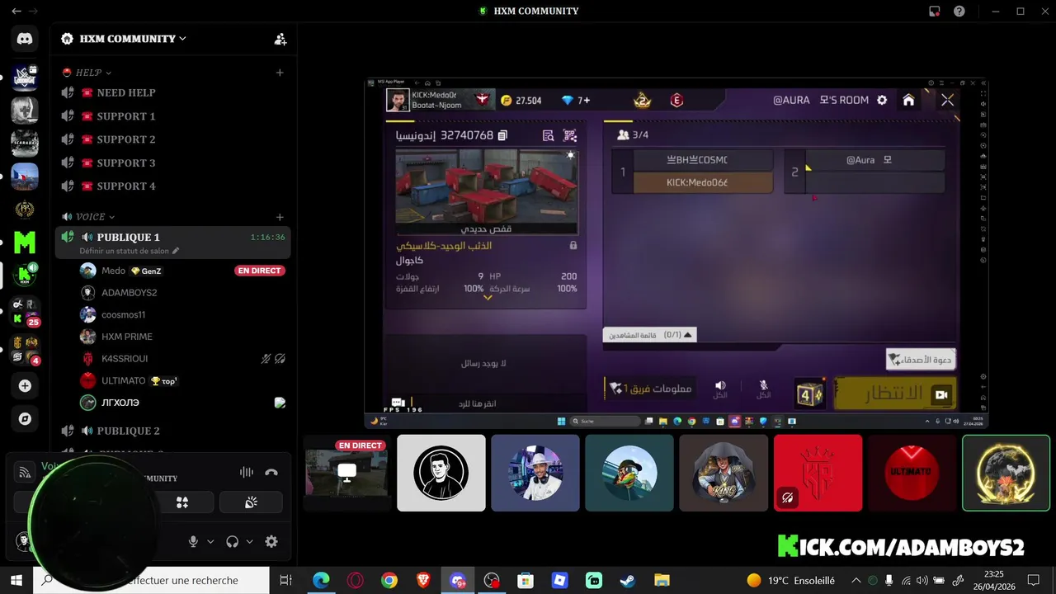Open the green M server icon

coord(24,243)
